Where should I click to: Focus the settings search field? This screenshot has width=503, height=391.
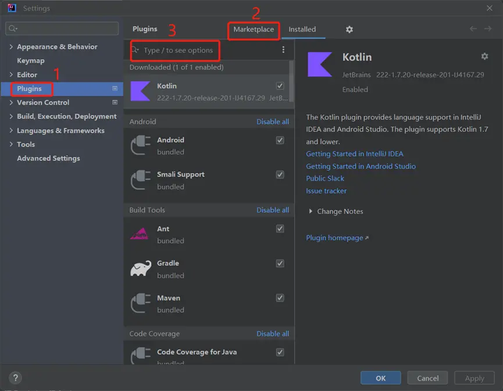(x=62, y=28)
